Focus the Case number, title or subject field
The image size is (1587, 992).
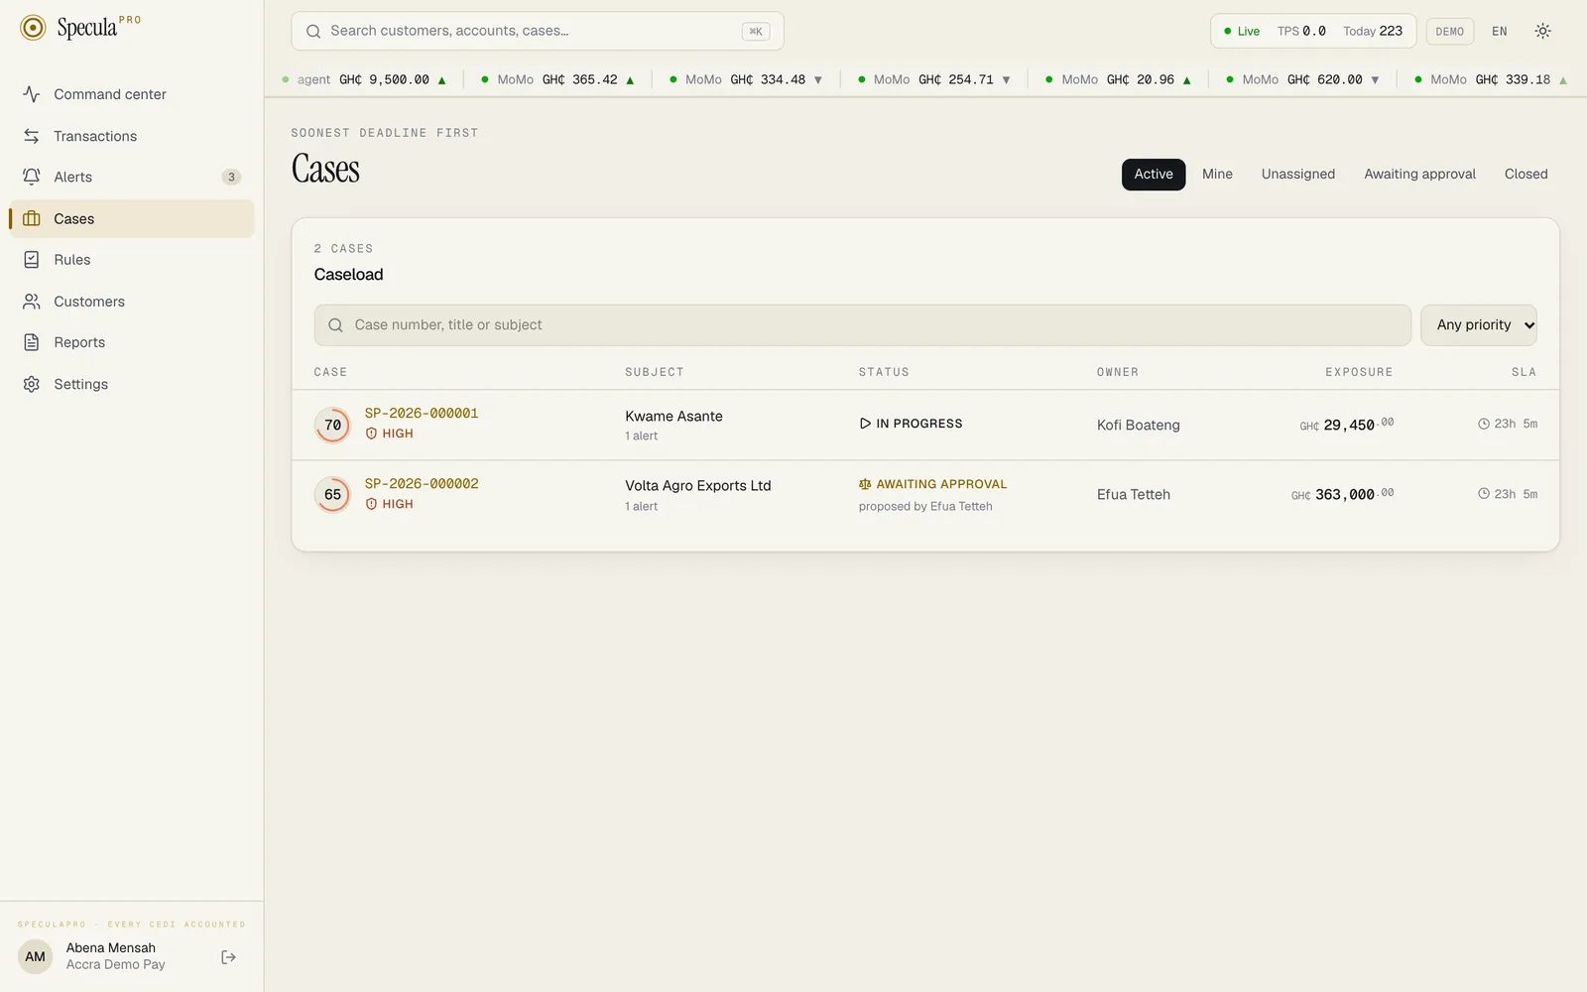[x=862, y=325]
